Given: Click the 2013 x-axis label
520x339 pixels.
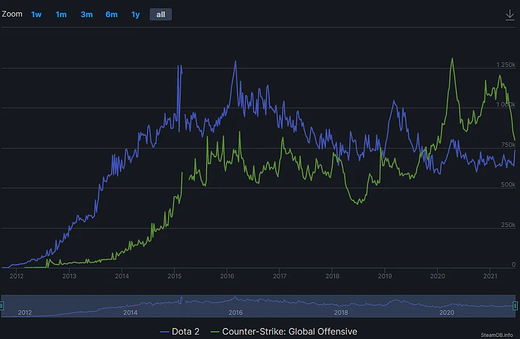Looking at the screenshot, I should tap(69, 276).
